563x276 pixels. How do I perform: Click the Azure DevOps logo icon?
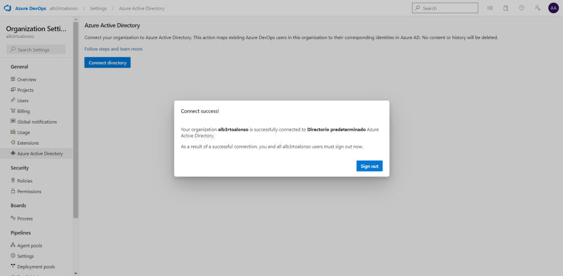tap(8, 8)
